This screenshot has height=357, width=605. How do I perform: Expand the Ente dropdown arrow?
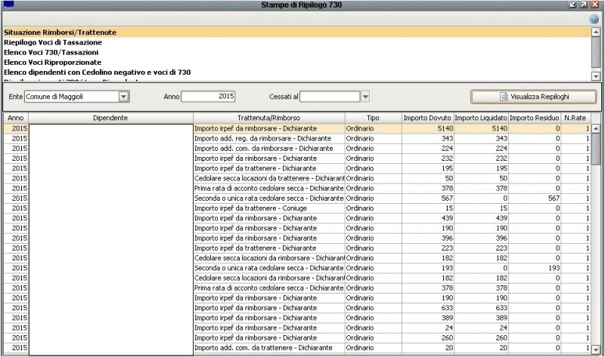coord(123,97)
